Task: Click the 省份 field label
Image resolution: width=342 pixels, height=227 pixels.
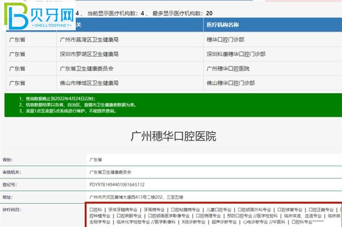Action: (8, 160)
